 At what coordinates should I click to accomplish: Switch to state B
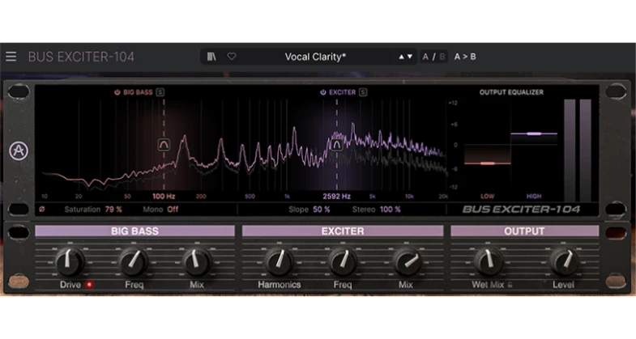tap(442, 57)
